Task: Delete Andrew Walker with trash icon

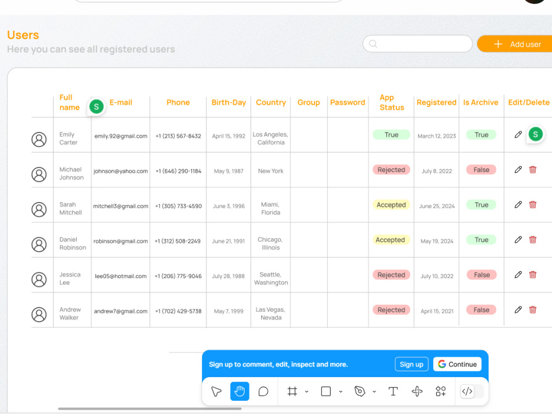Action: point(533,310)
